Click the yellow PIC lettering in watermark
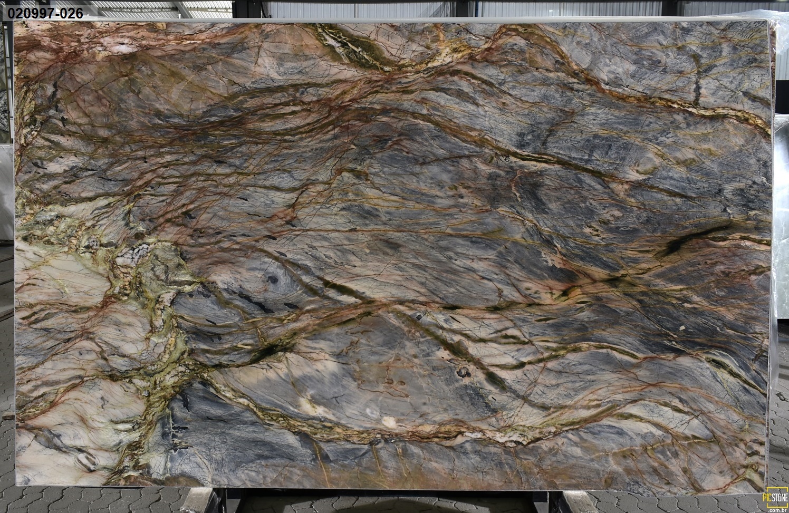Screen dimensions: 789x513 [766, 497]
